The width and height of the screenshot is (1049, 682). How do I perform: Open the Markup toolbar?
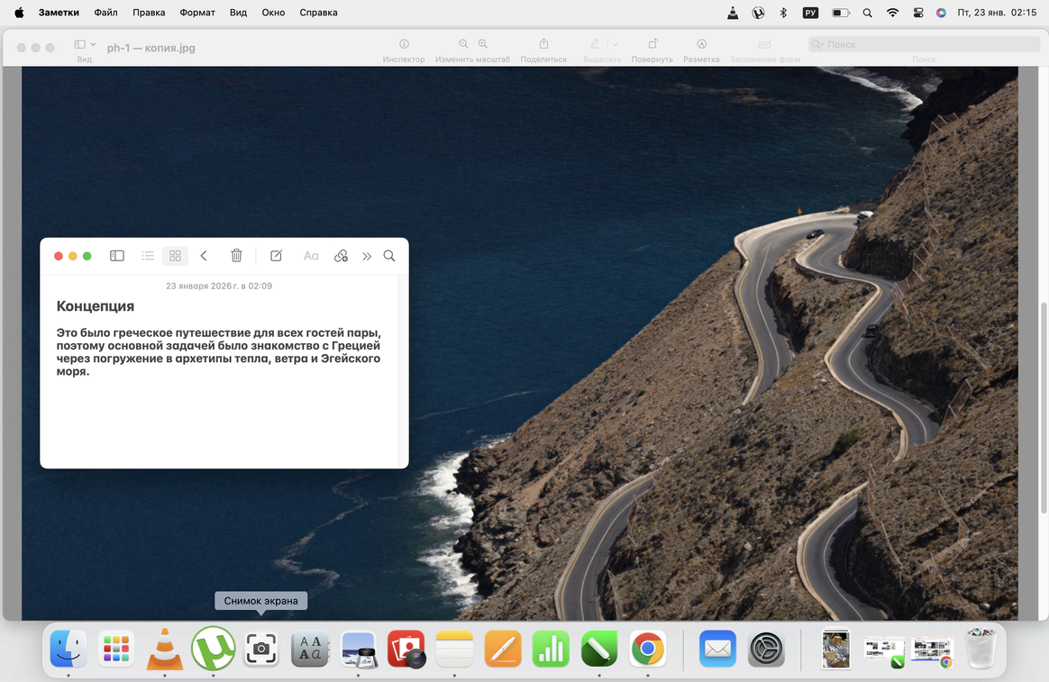701,44
